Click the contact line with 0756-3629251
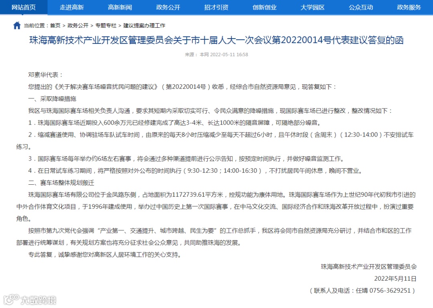This screenshot has width=433, height=308. pyautogui.click(x=362, y=291)
